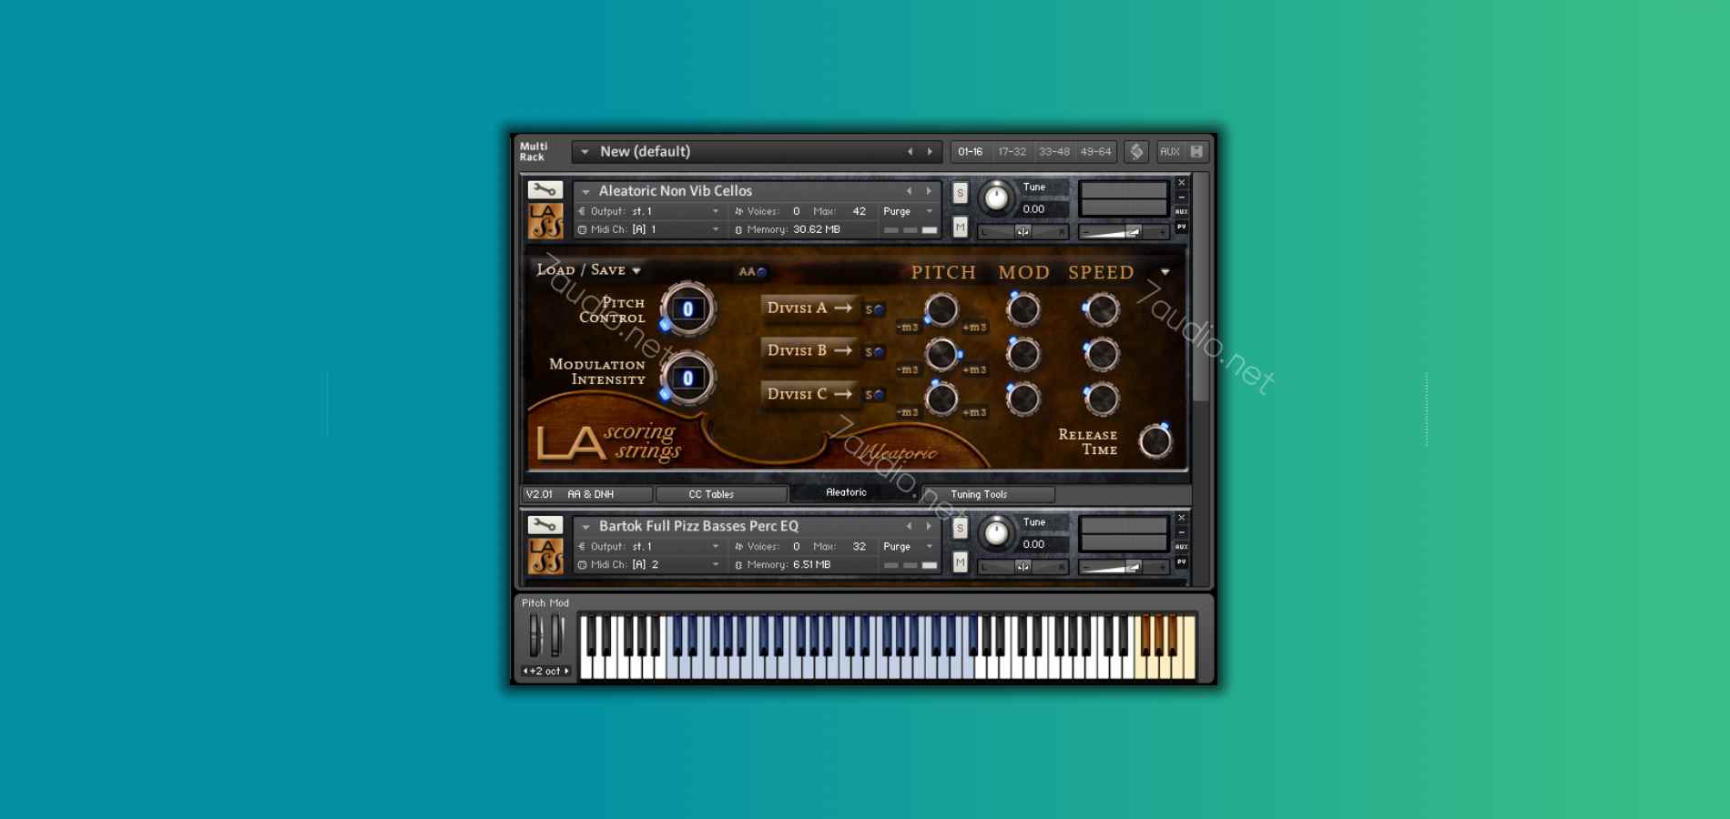Open Purge menu for Bartok Full Pizz Basses
Screen dimensions: 1730x819
[908, 546]
